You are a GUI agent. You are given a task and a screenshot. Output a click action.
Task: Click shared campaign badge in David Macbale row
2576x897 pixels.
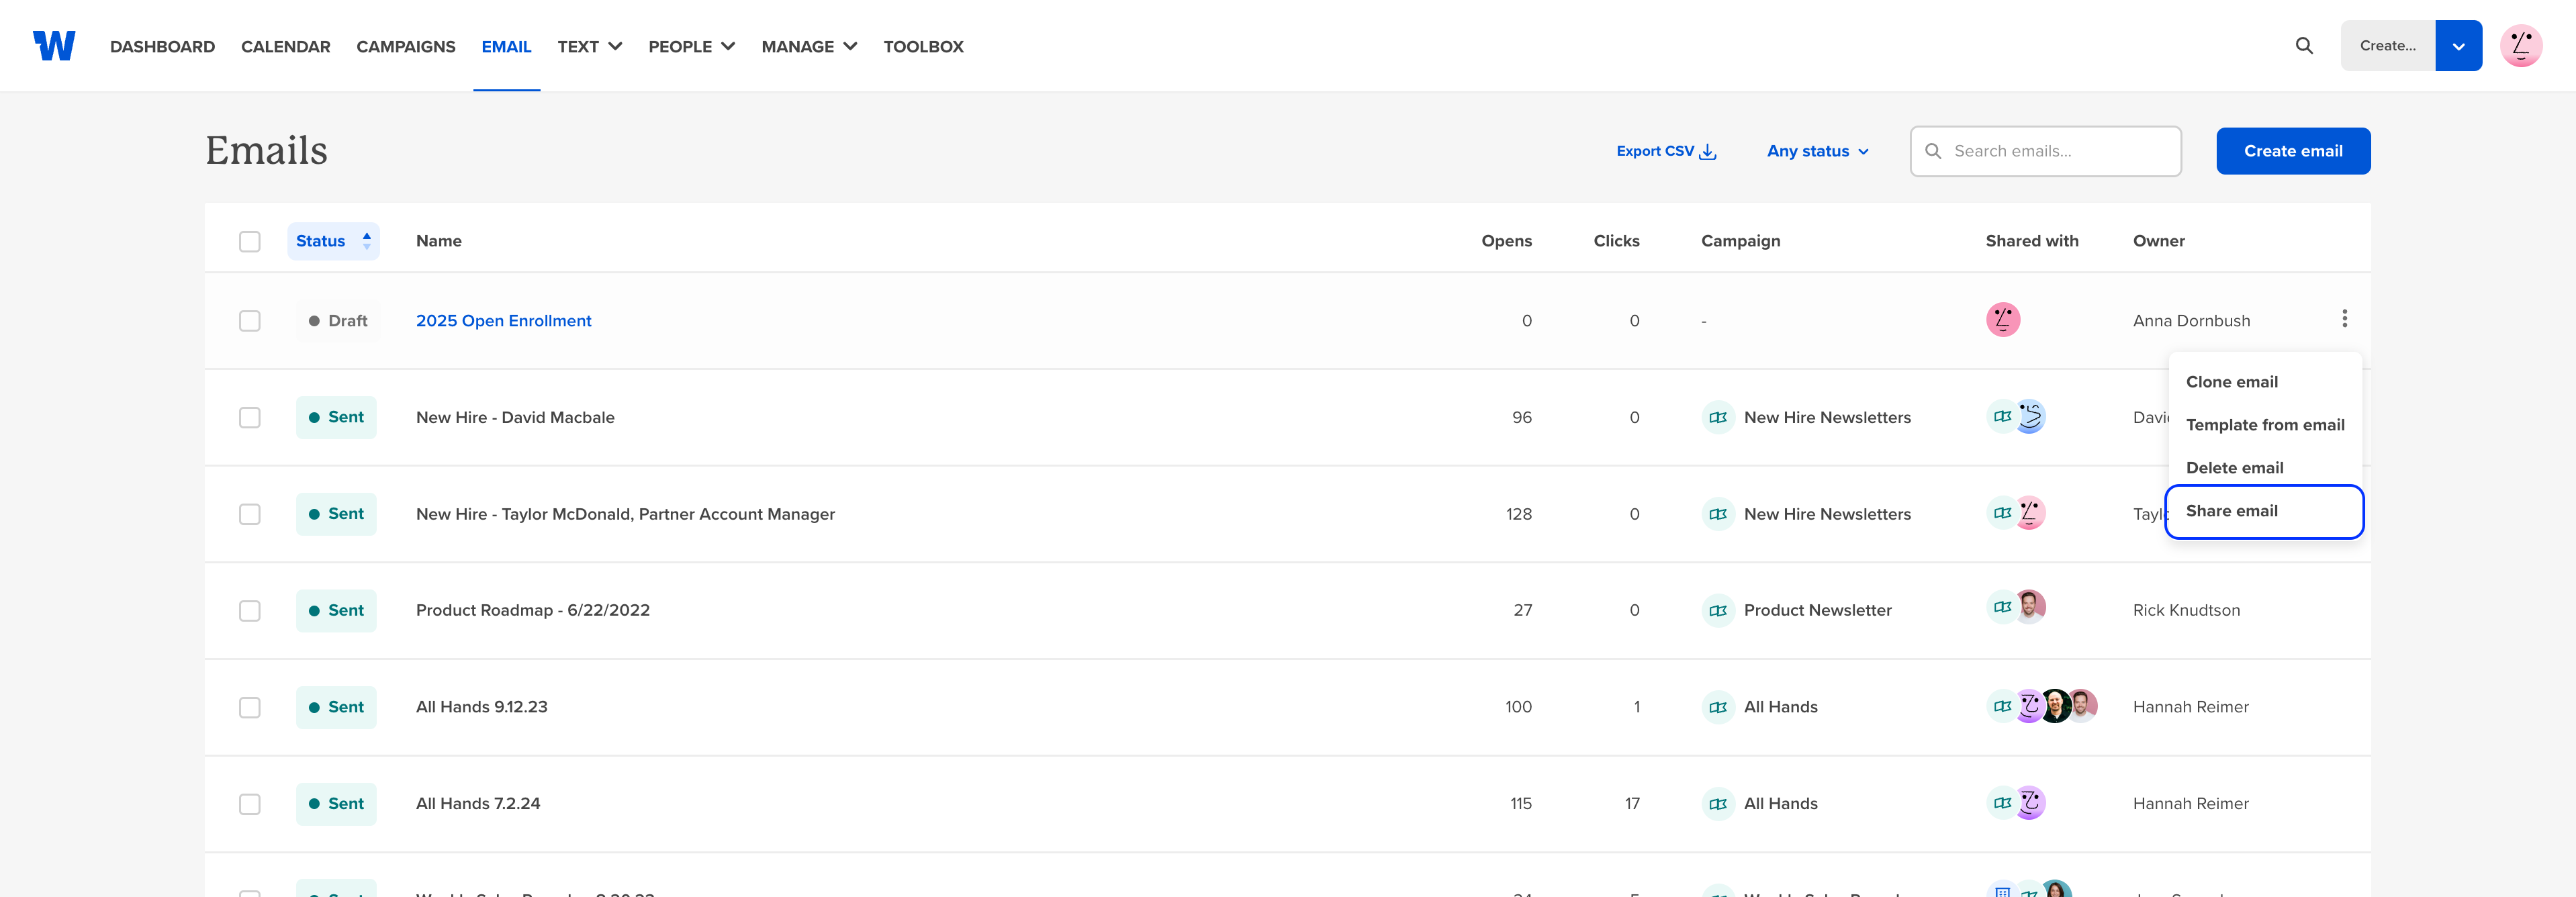coord(2002,417)
